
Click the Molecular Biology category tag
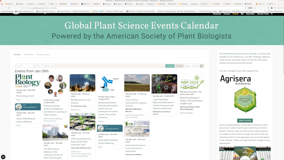coord(186,113)
